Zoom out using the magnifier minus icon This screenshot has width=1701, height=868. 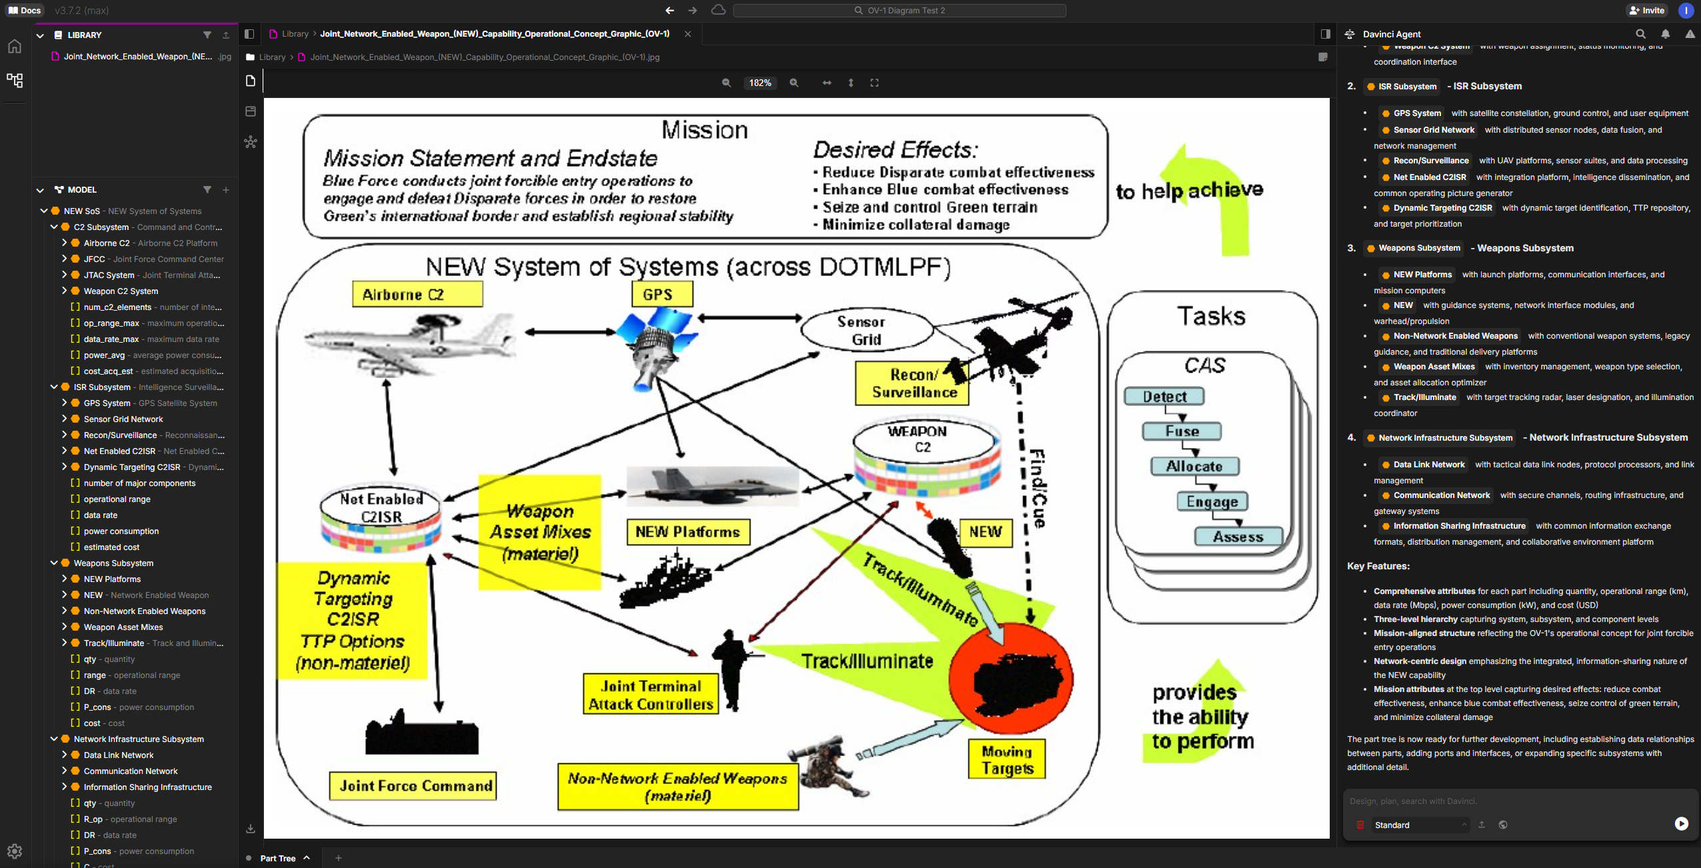[727, 83]
